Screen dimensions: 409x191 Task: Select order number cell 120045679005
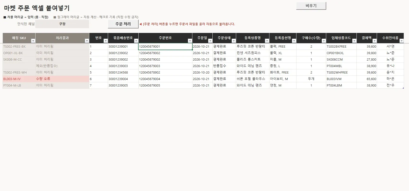coord(165,86)
